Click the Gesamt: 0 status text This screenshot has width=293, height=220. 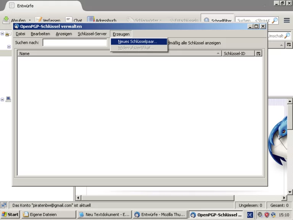point(279,205)
